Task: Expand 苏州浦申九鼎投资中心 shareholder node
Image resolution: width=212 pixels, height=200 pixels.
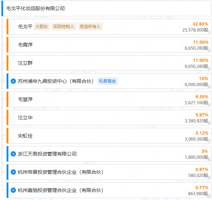Action: [x=13, y=81]
